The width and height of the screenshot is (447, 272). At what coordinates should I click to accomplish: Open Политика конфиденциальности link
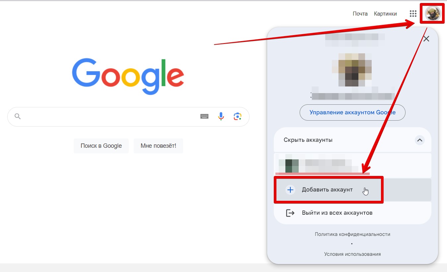point(352,234)
